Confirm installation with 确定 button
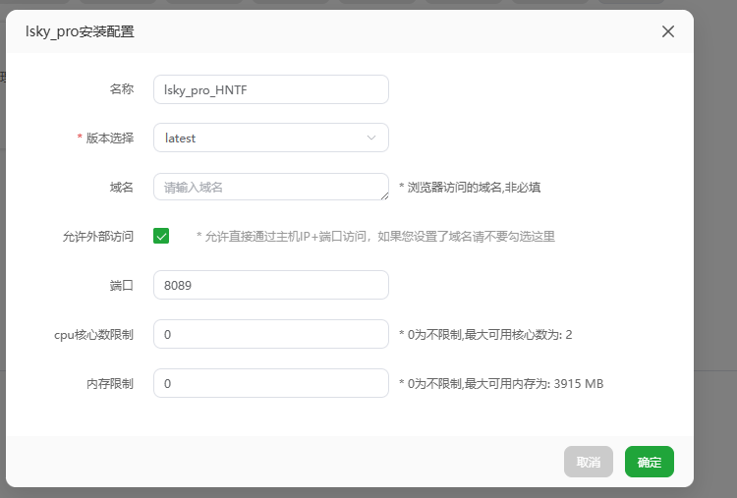Screen dimensions: 737x498 point(650,462)
